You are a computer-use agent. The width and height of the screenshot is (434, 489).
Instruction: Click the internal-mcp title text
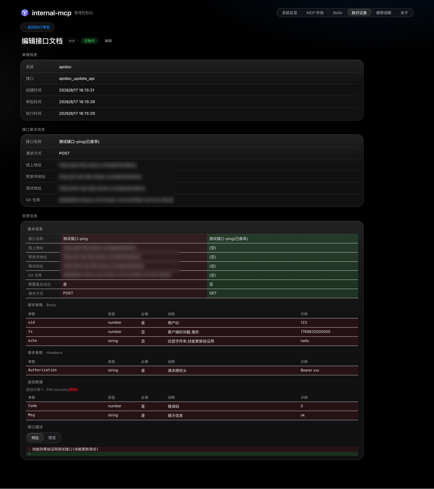pos(52,13)
